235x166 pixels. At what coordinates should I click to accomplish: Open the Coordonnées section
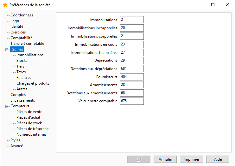point(22,15)
